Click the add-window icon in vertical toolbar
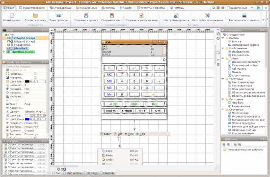The height and width of the screenshot is (177, 270). (x=218, y=52)
